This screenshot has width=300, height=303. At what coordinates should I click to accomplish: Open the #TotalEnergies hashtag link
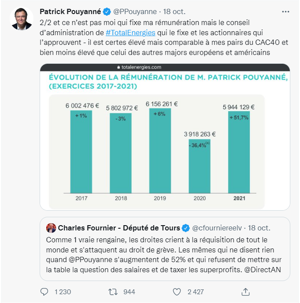coord(130,33)
